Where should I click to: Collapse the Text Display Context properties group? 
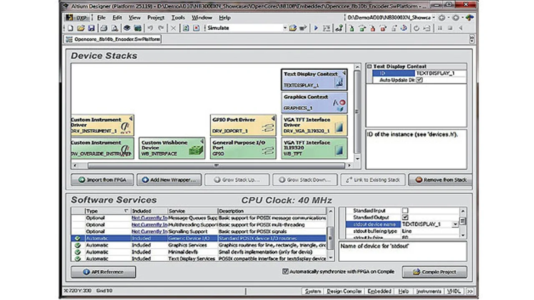coord(369,66)
